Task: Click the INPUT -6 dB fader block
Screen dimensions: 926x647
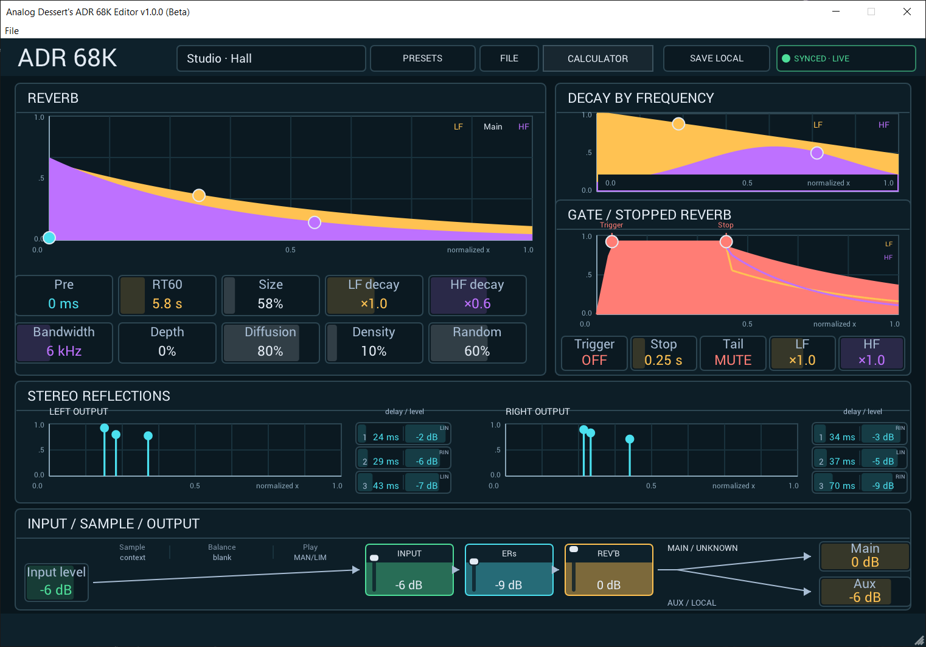Action: (409, 570)
